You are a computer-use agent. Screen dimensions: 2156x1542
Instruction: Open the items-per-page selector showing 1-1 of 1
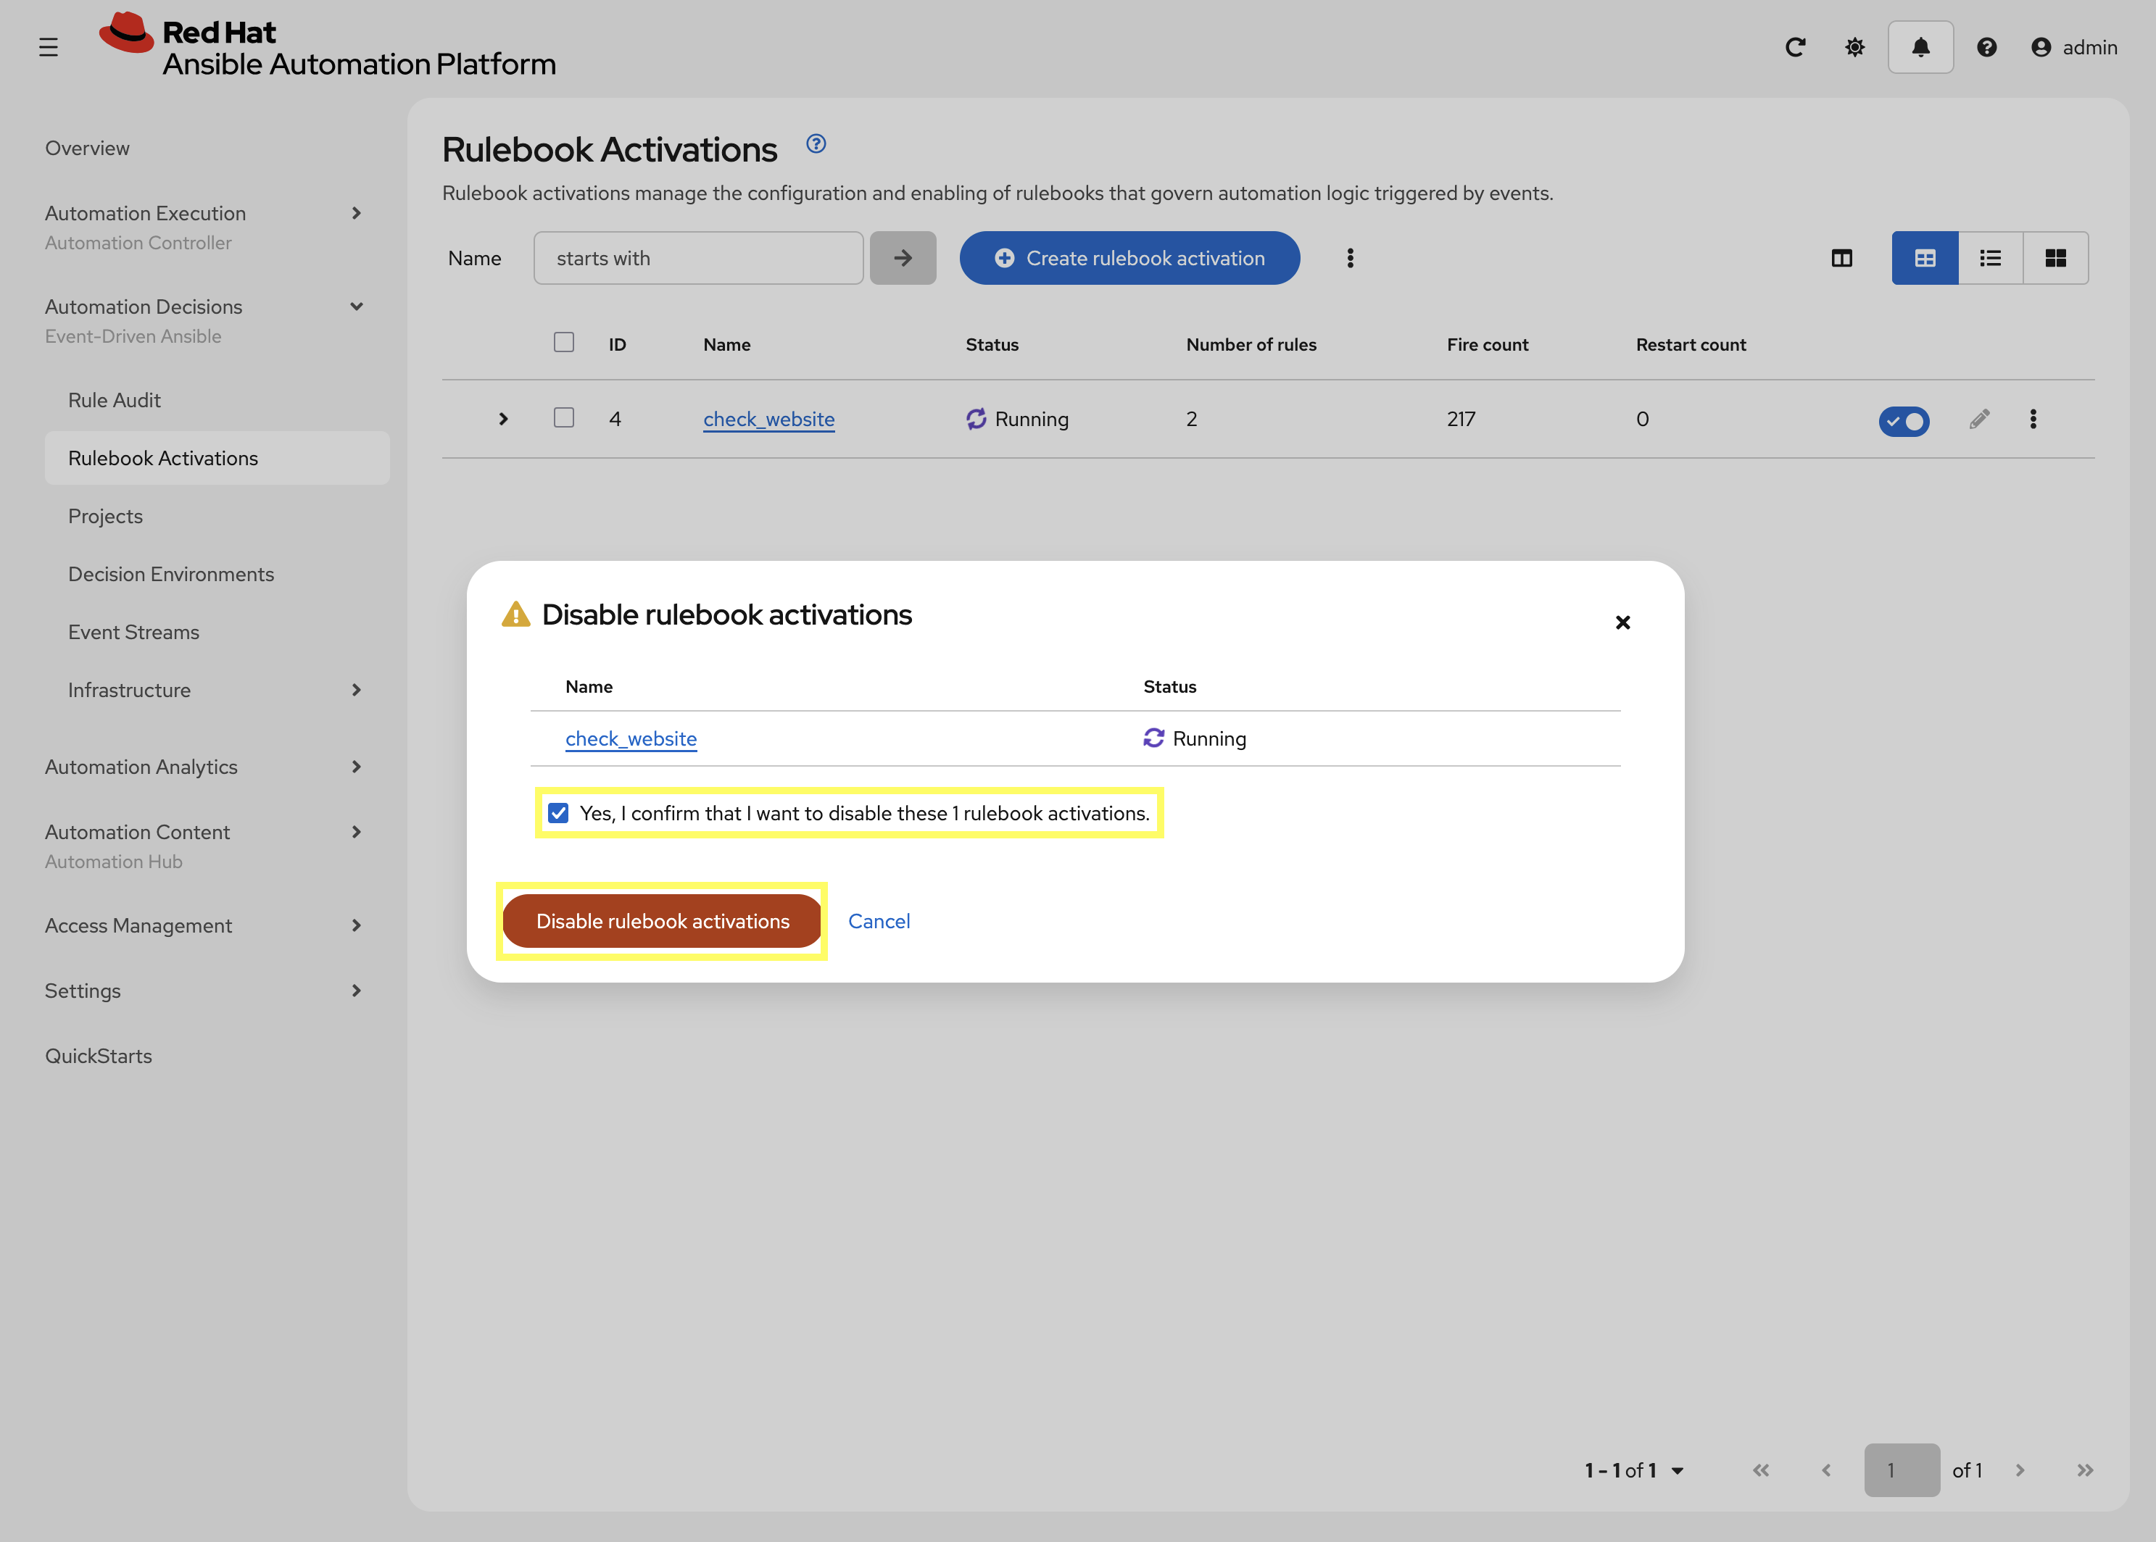coord(1632,1469)
